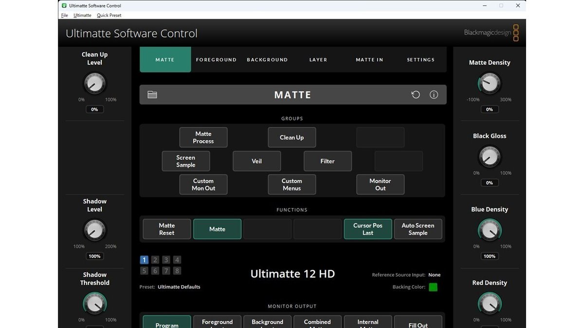Click the Matte Density 0% value field
Image resolution: width=584 pixels, height=328 pixels.
point(490,109)
